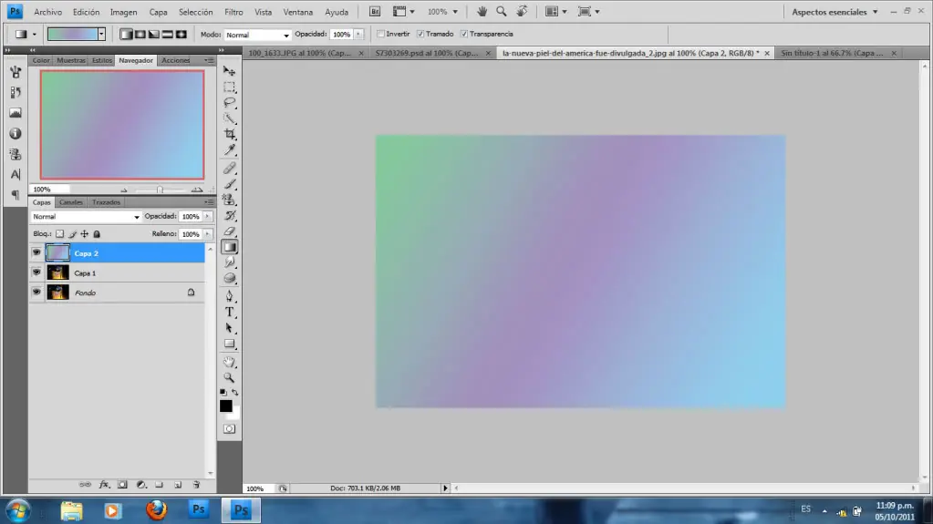Select the Brush tool

tap(229, 184)
